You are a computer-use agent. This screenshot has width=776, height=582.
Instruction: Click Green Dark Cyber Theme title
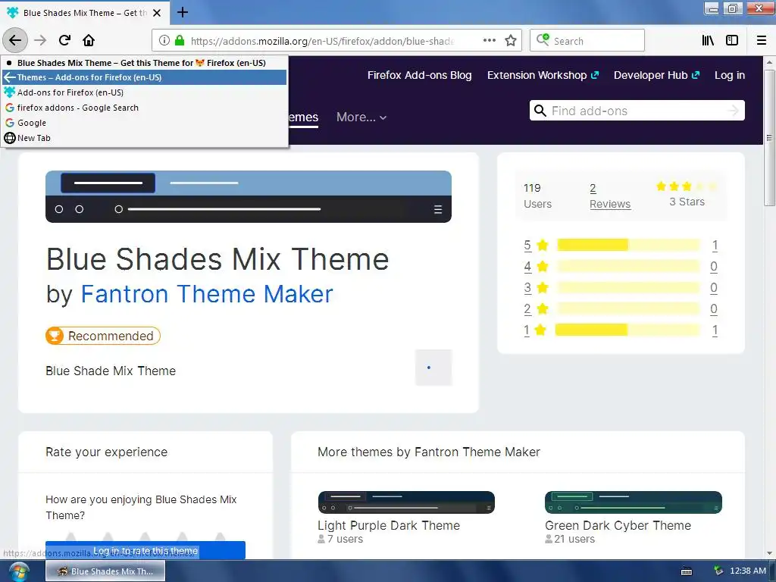618,526
